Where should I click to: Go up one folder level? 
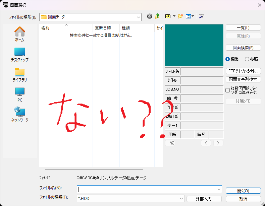(157, 16)
